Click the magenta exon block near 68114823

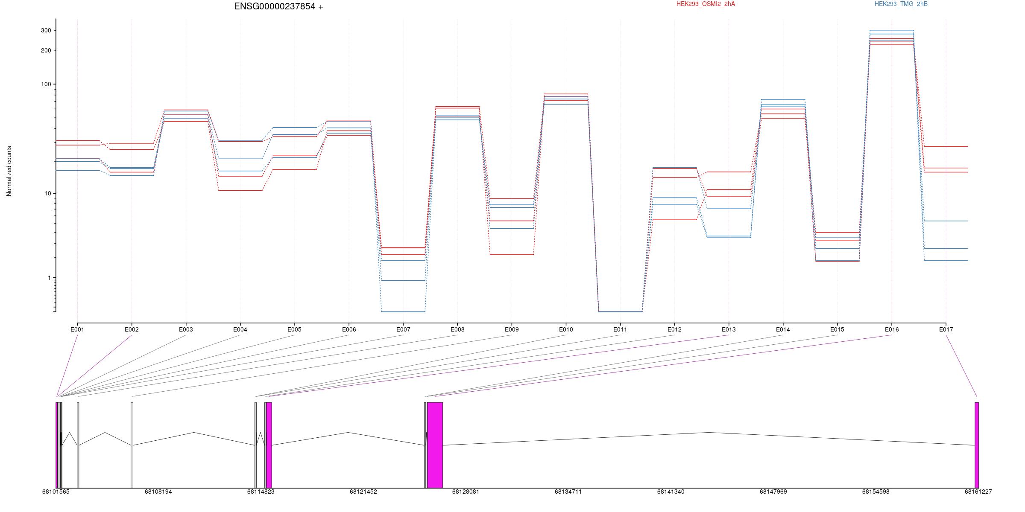point(269,445)
